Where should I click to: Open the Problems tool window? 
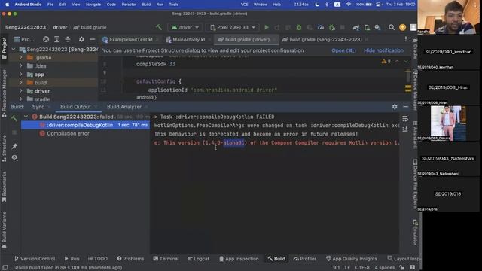(130, 259)
